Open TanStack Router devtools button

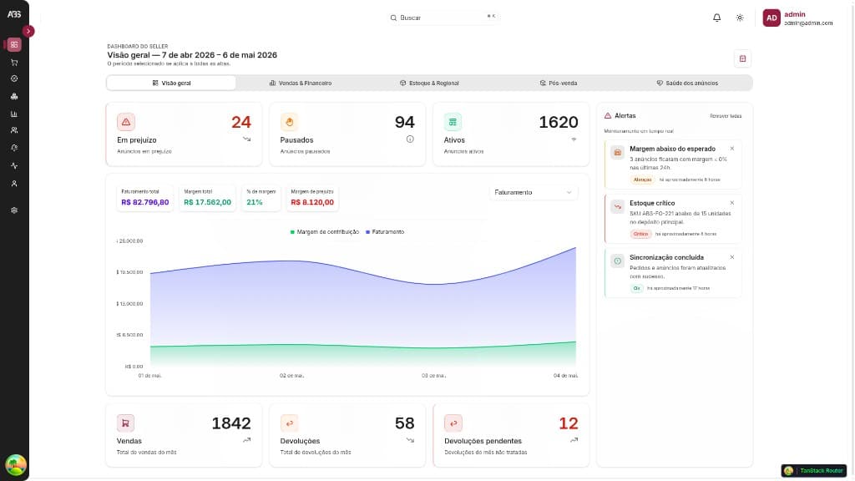click(x=813, y=470)
